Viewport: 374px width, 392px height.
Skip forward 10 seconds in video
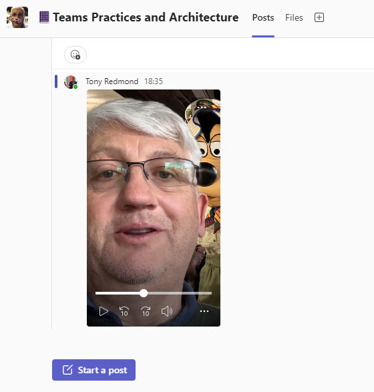point(146,311)
